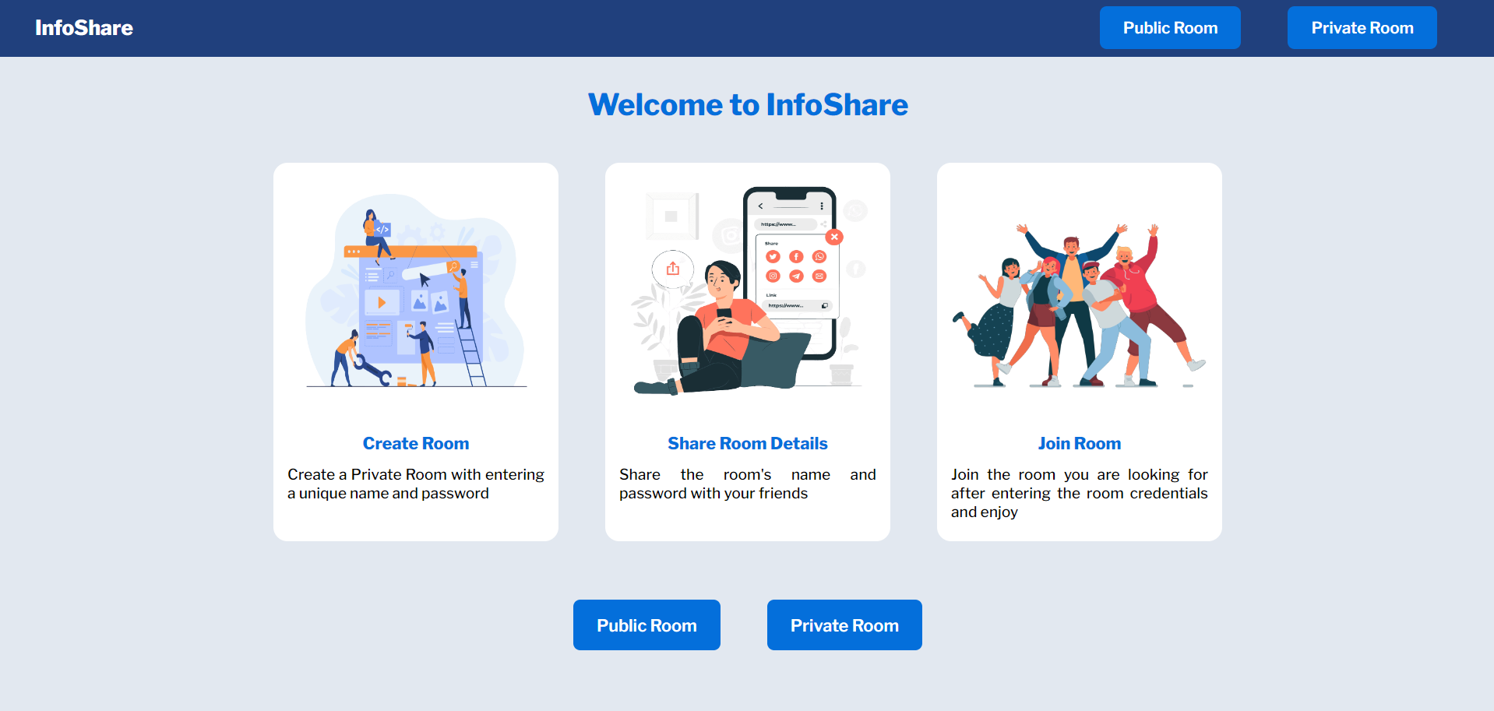Select the Share Room Details card title
Viewport: 1494px width, 711px height.
(748, 443)
